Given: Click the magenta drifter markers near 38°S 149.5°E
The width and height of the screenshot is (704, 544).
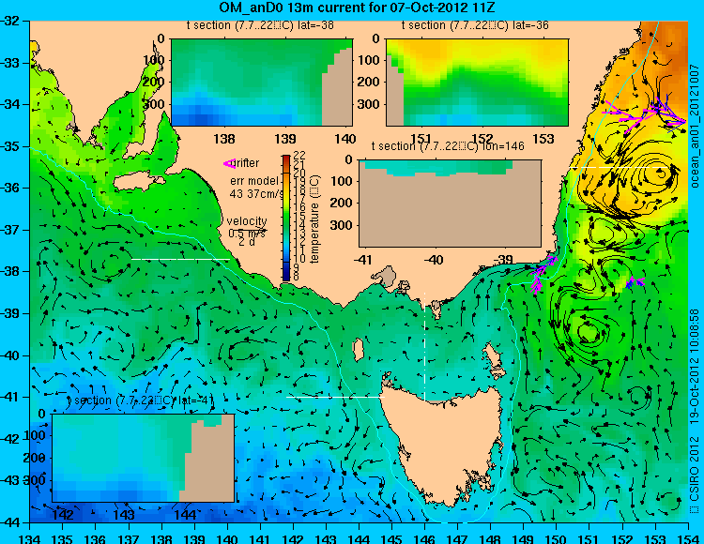Looking at the screenshot, I should click(542, 273).
